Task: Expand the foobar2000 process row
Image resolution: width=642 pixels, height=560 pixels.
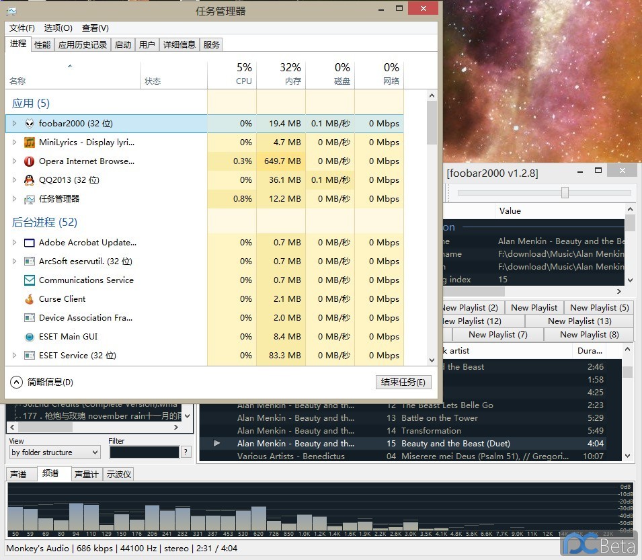Action: pyautogui.click(x=14, y=123)
